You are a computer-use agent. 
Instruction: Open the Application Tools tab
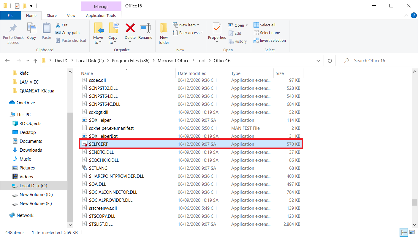coord(101,15)
